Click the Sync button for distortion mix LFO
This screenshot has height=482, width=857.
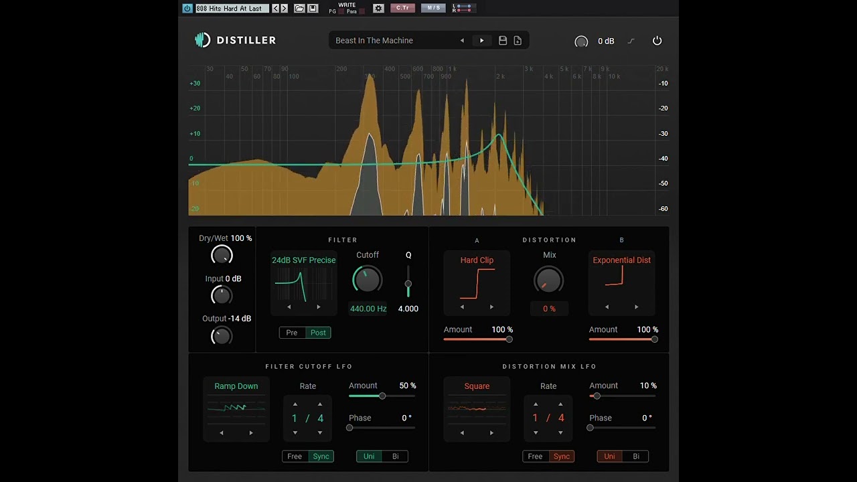(561, 457)
